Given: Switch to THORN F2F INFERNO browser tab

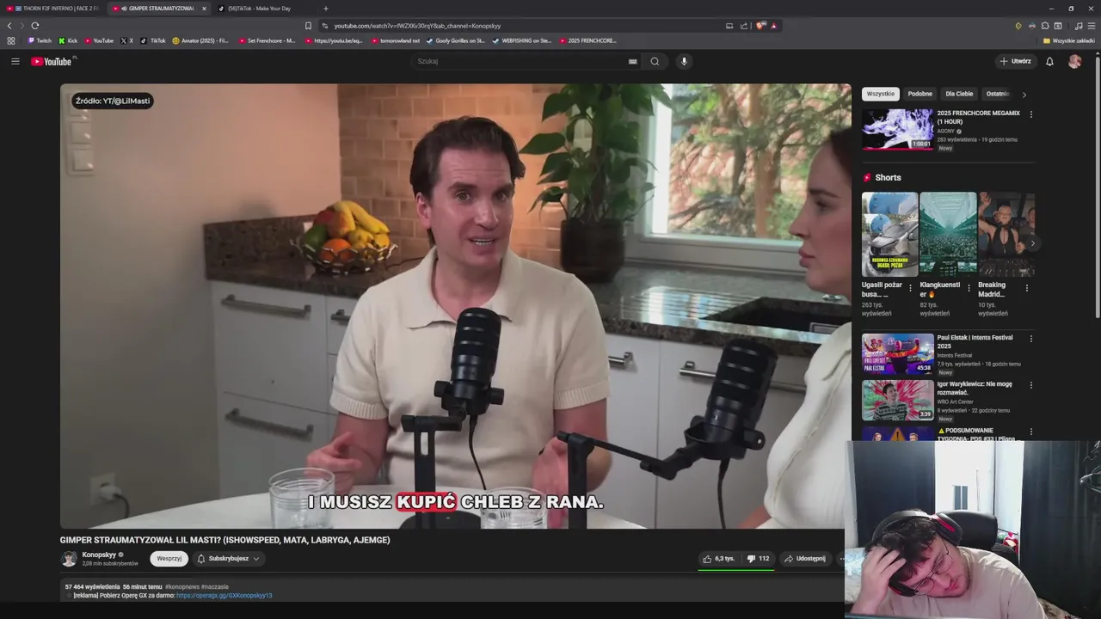Looking at the screenshot, I should (x=55, y=9).
